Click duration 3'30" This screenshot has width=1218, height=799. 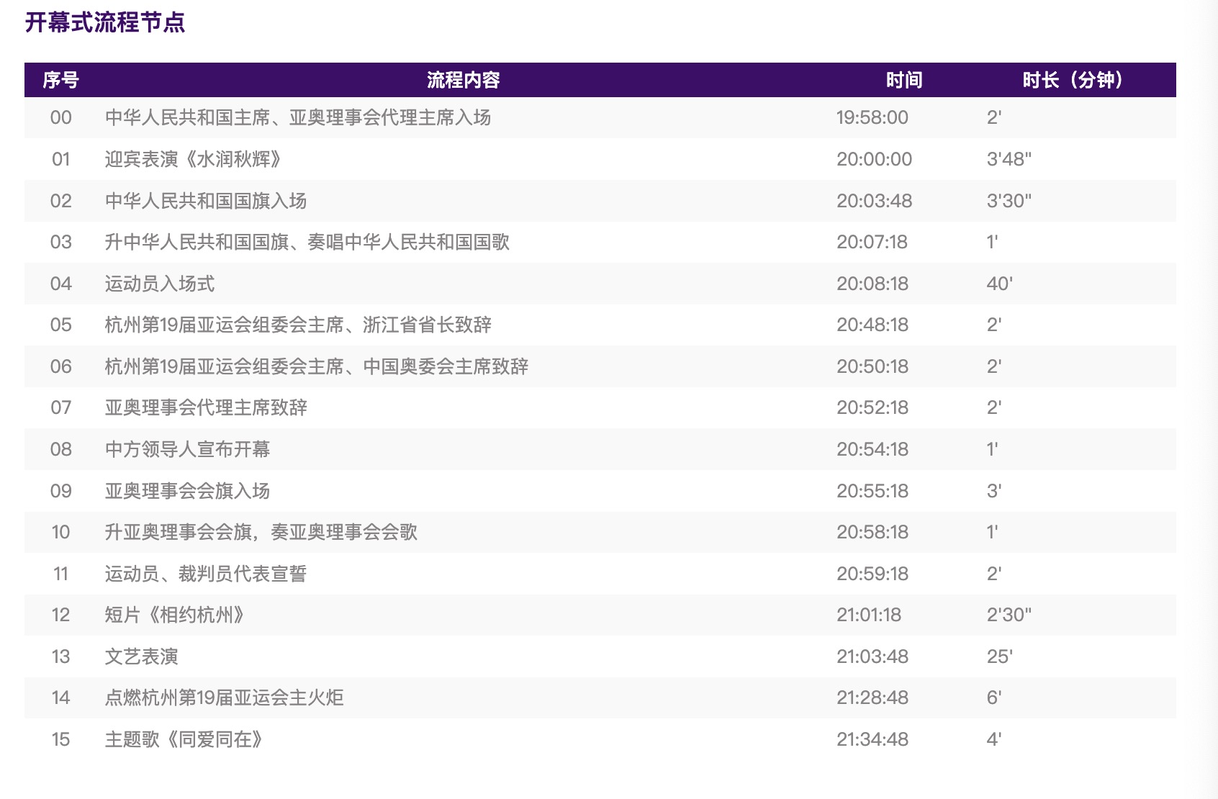click(x=1009, y=201)
